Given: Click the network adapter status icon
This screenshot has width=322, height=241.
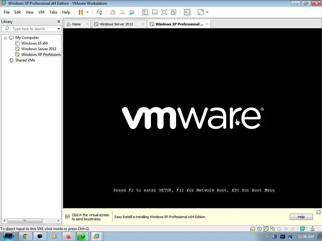Looking at the screenshot, I should pos(273,229).
